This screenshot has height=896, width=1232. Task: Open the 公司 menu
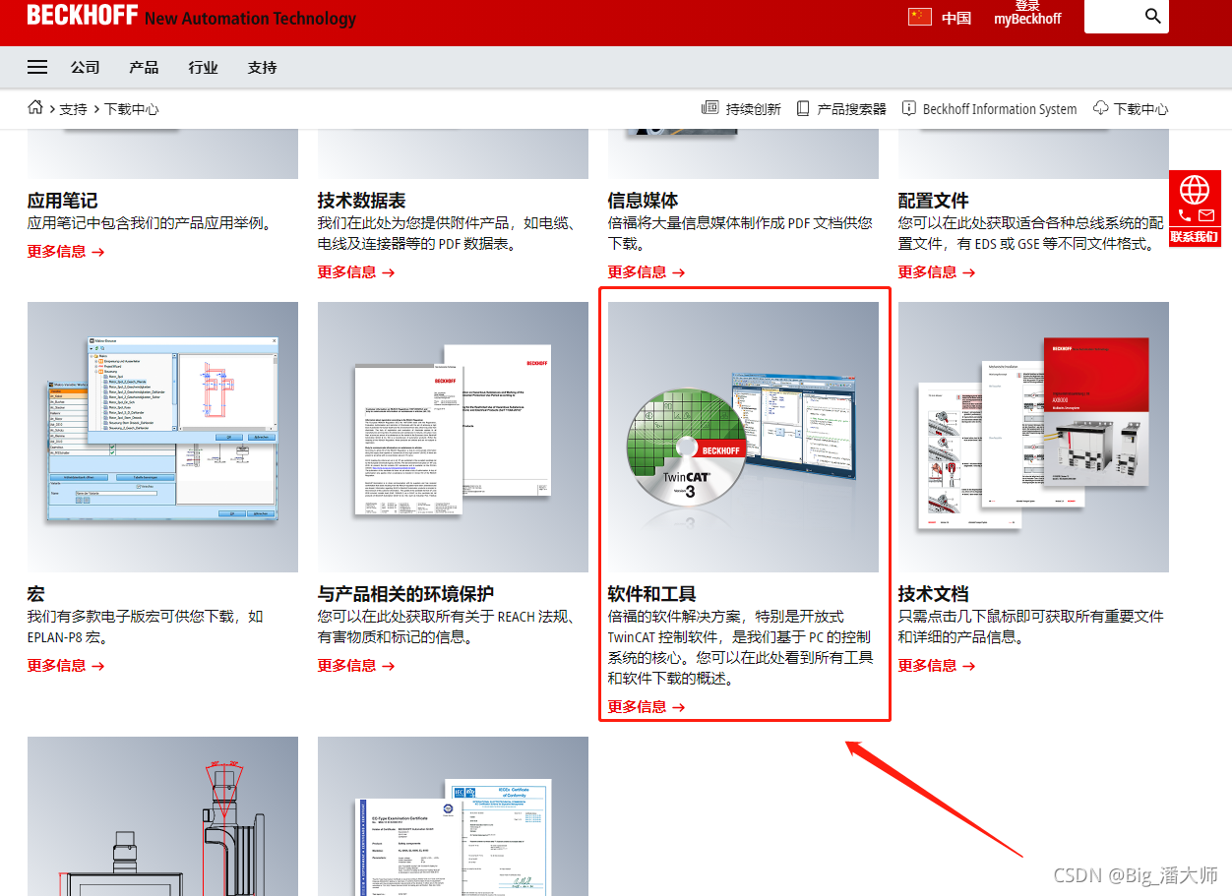point(86,67)
